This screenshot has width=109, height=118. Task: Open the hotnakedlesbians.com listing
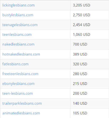21,54
